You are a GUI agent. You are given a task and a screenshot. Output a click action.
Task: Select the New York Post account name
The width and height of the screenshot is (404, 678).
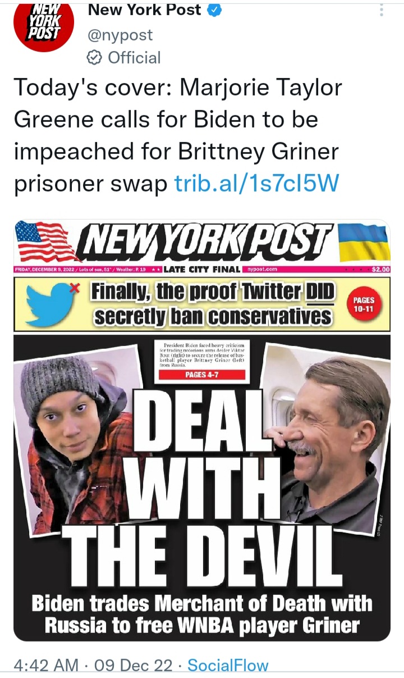(145, 10)
